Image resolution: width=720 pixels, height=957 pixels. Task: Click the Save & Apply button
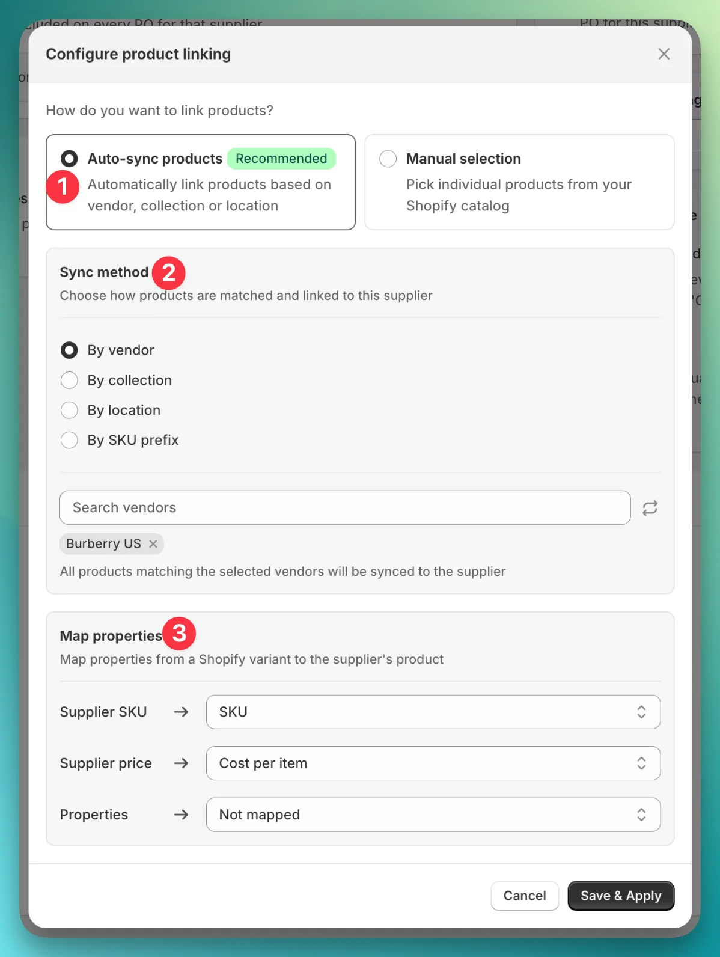pos(621,895)
